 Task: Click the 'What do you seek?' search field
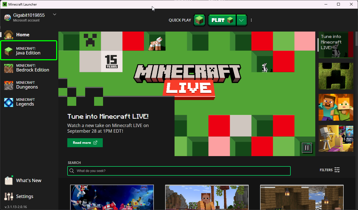179,171
